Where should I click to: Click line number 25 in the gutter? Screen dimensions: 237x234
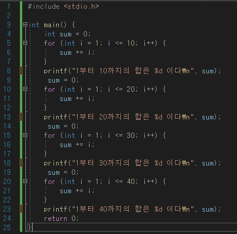(x=7, y=227)
